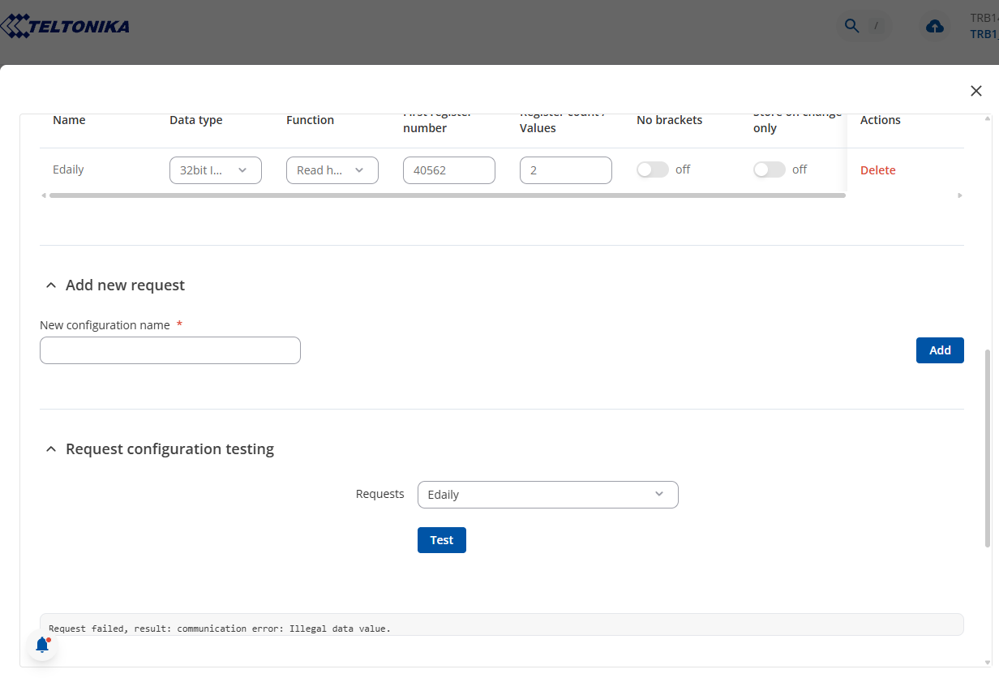Enable Store on change only switch

pyautogui.click(x=769, y=169)
